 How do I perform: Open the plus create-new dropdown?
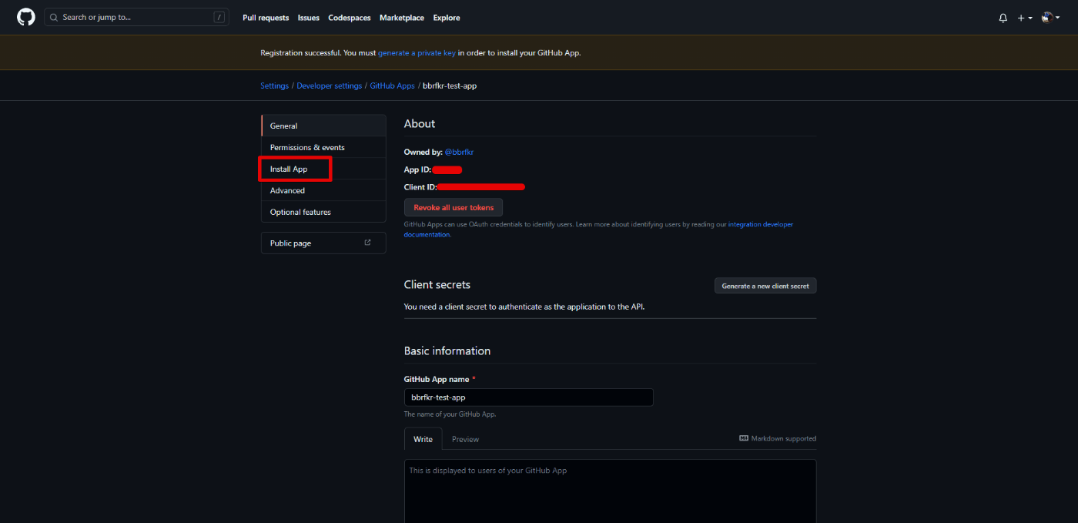click(1025, 18)
